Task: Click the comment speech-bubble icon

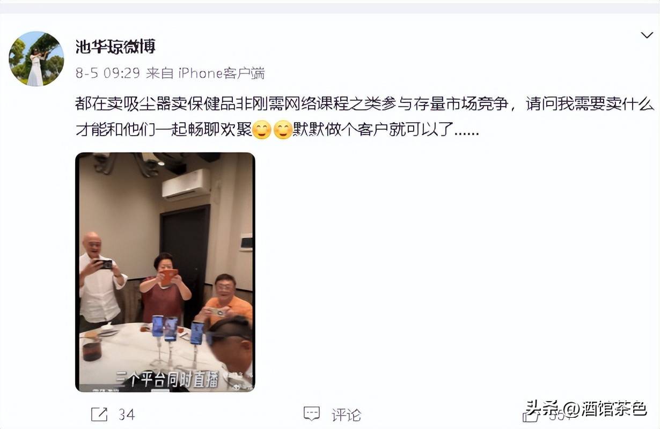Action: [x=312, y=414]
